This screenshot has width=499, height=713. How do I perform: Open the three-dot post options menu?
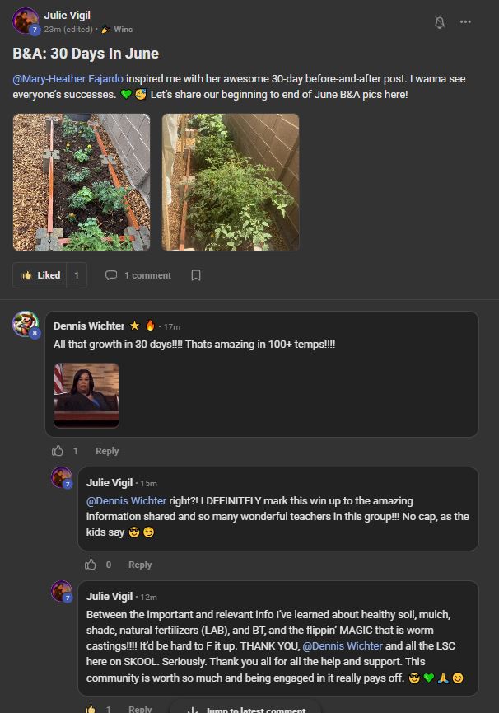[465, 22]
